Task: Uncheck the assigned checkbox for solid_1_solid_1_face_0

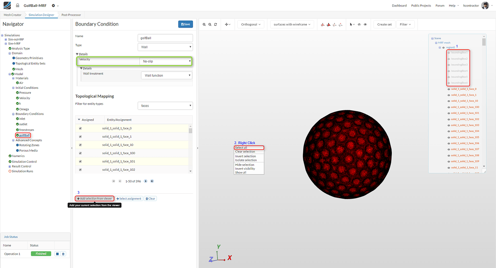Action: pos(80,128)
